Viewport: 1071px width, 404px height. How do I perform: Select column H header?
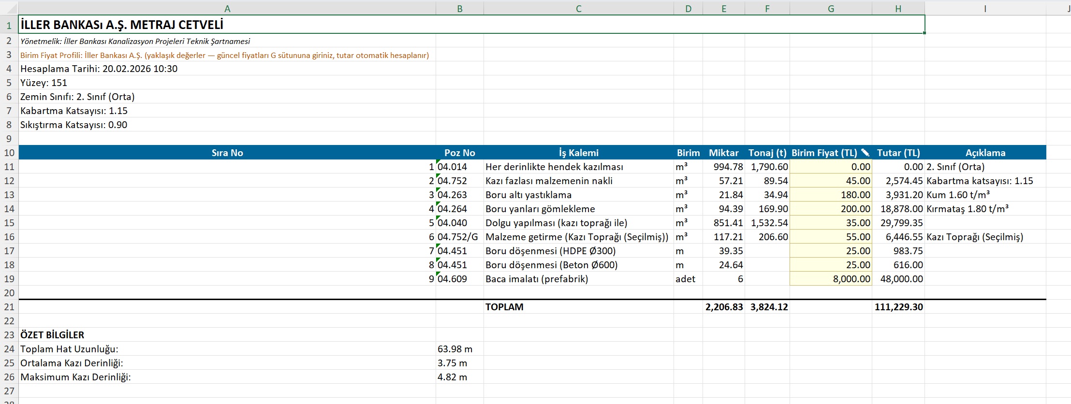pyautogui.click(x=898, y=9)
